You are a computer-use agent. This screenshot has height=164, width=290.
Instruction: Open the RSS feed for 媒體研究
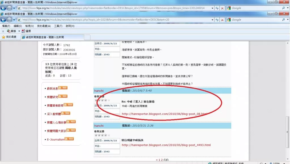[63, 96]
